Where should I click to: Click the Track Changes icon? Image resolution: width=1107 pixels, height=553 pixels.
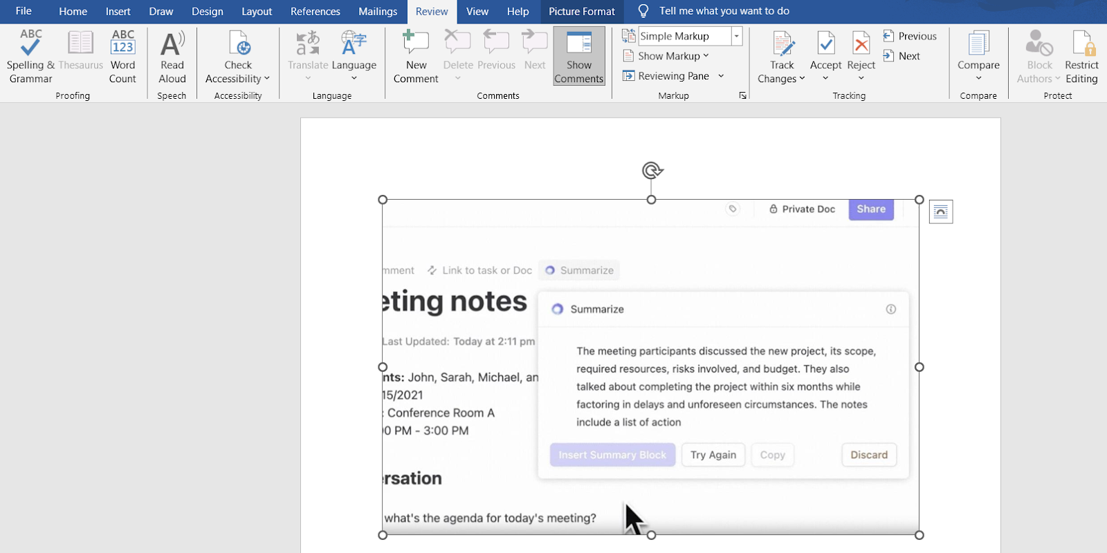point(783,43)
